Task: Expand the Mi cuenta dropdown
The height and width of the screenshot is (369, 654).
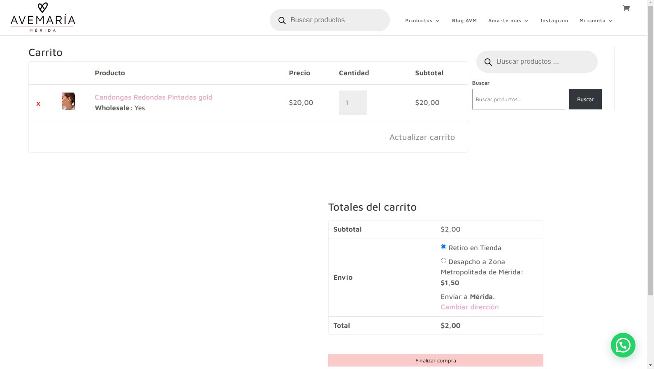Action: [596, 21]
